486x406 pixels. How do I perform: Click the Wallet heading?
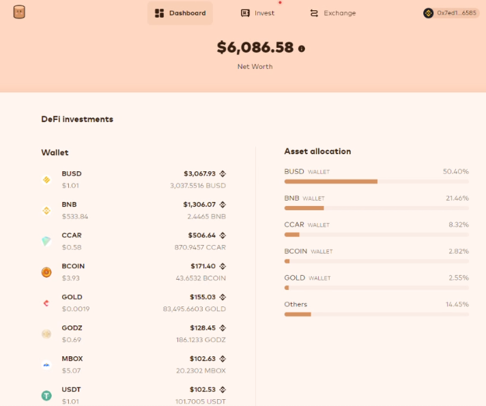[x=55, y=152]
